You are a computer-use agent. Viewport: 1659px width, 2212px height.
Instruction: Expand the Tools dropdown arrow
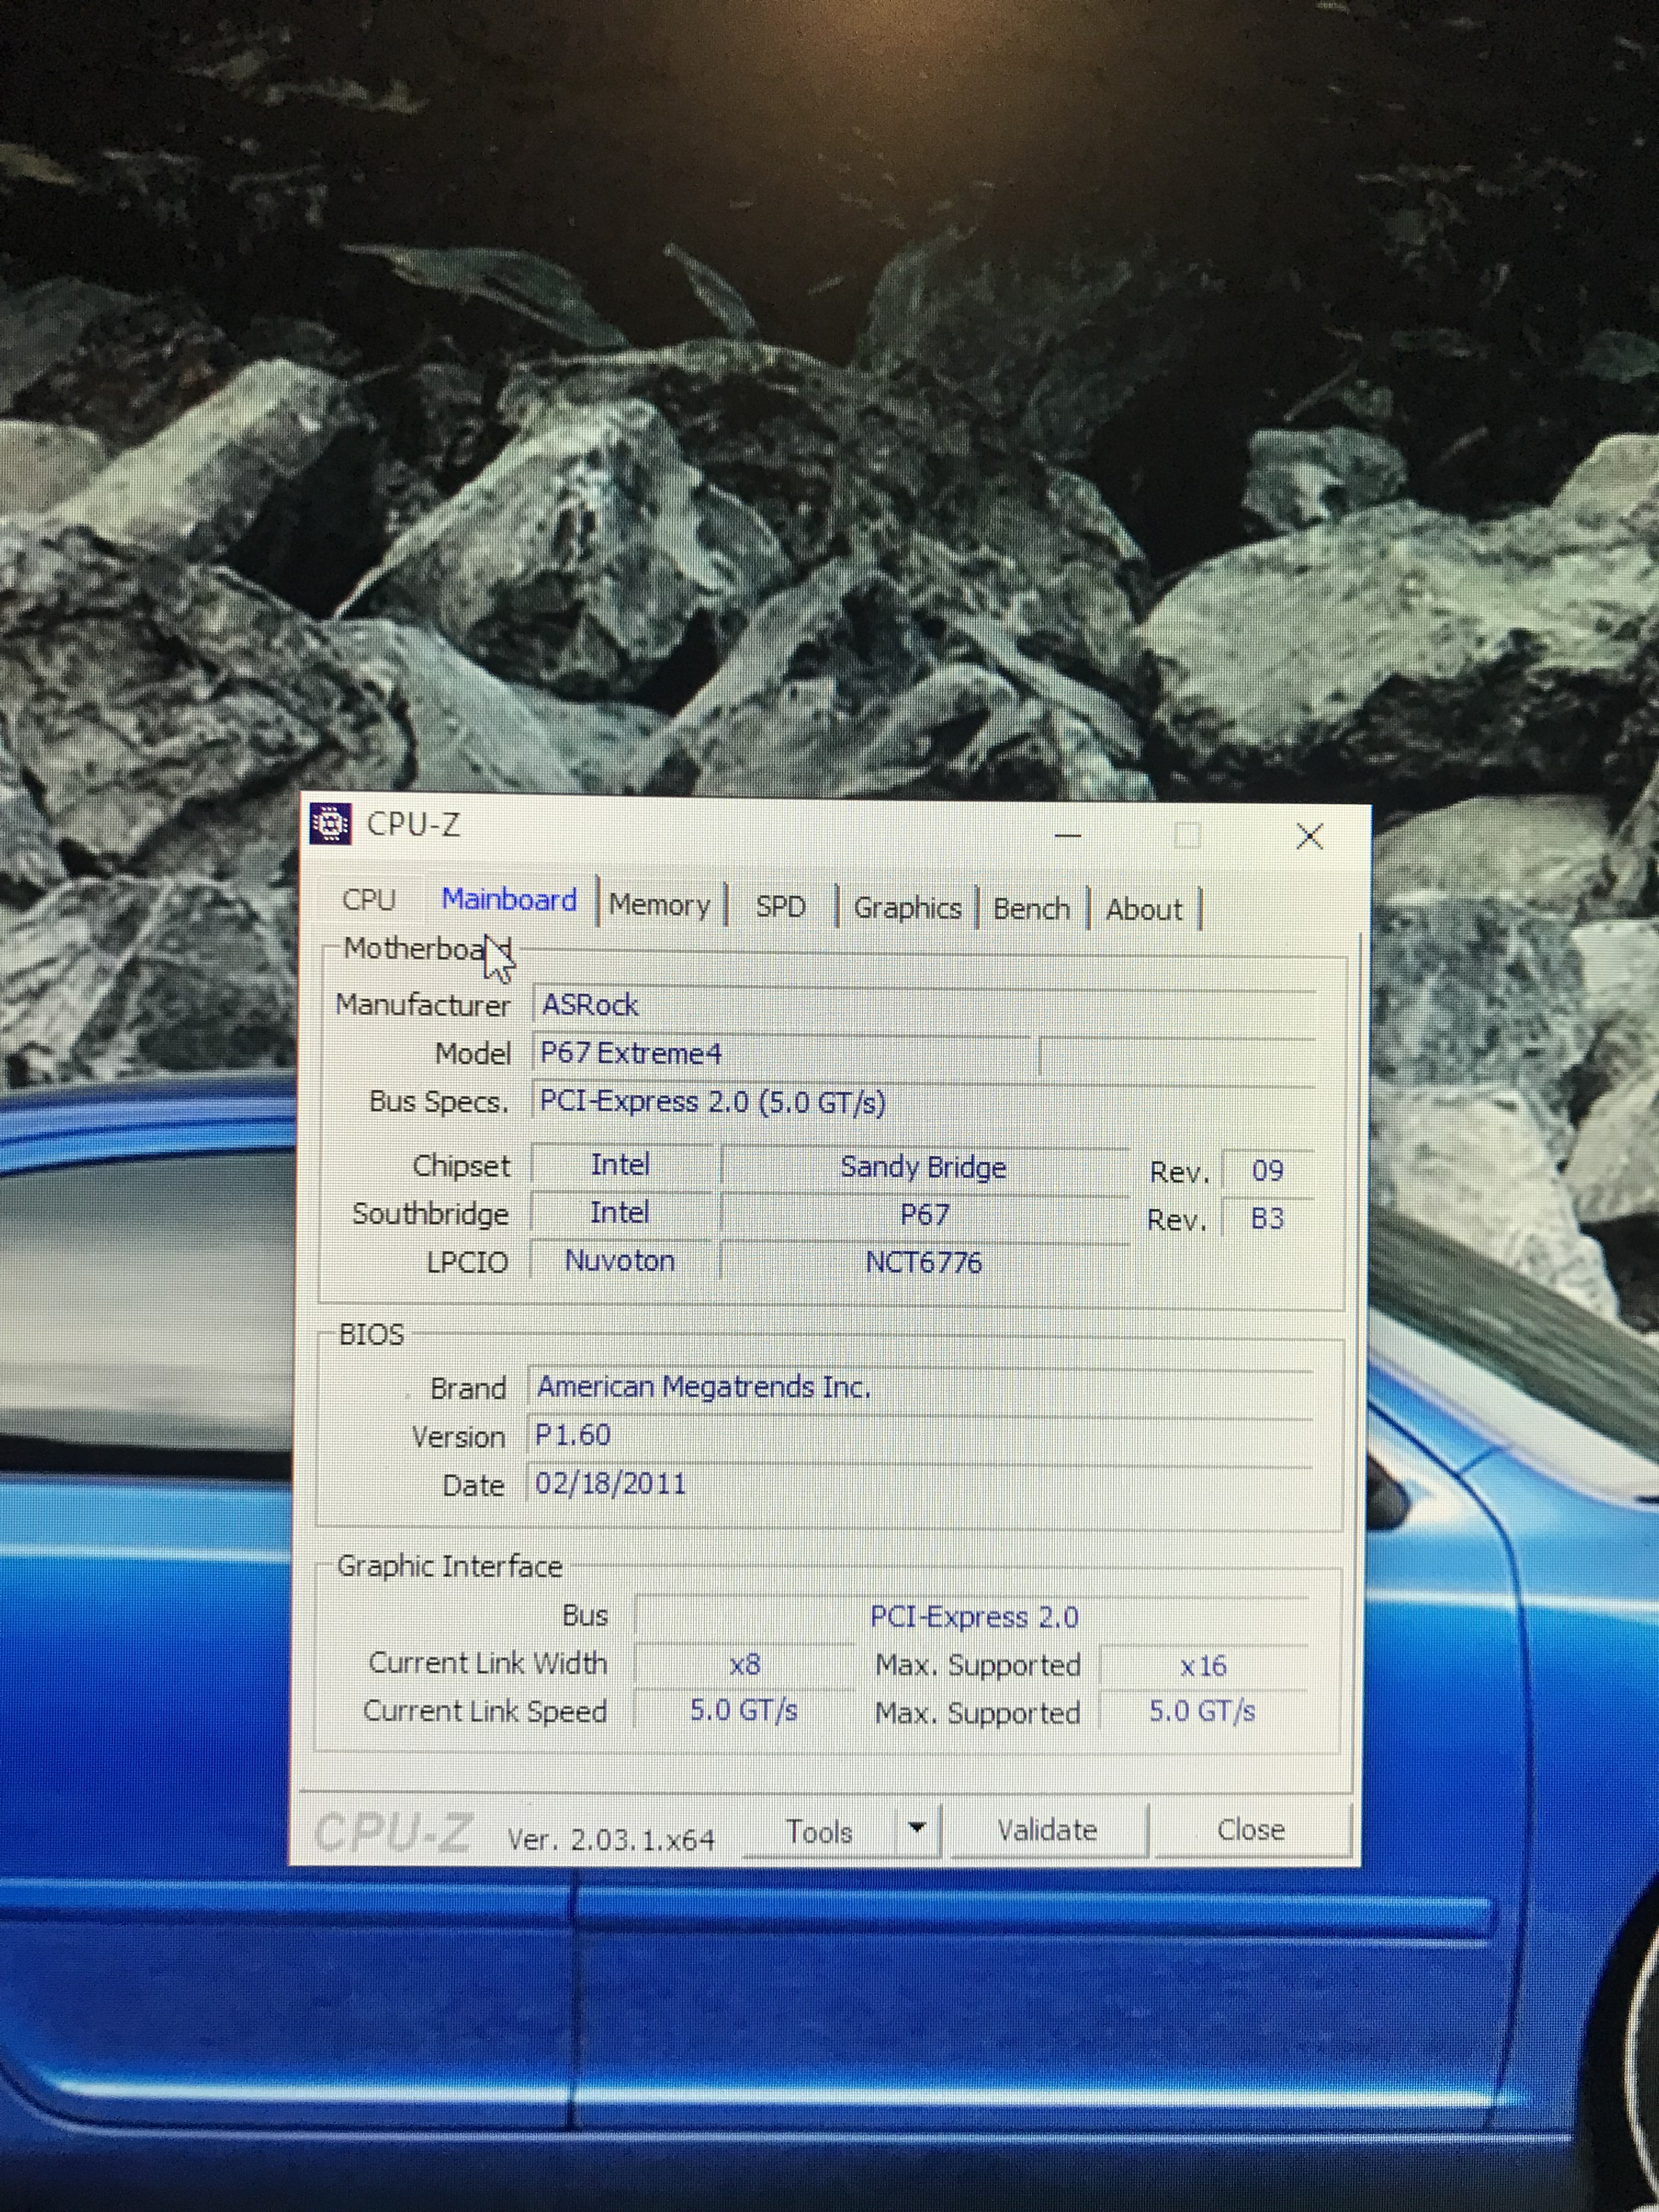point(917,1829)
